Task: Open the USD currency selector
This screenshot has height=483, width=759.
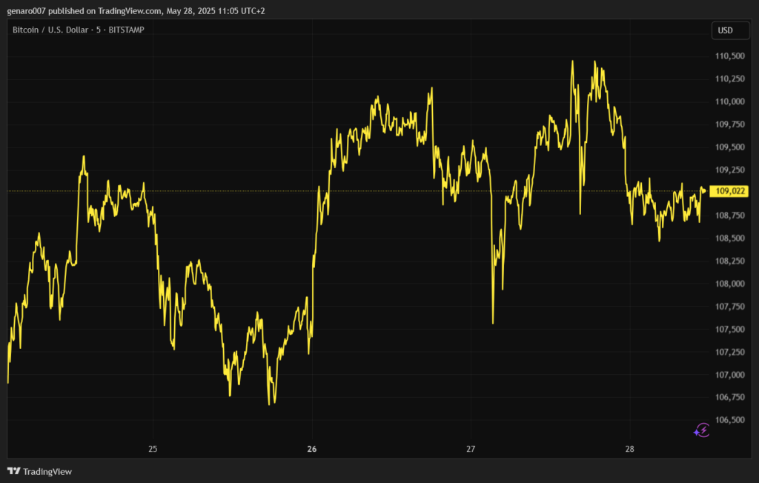Action: click(x=724, y=30)
